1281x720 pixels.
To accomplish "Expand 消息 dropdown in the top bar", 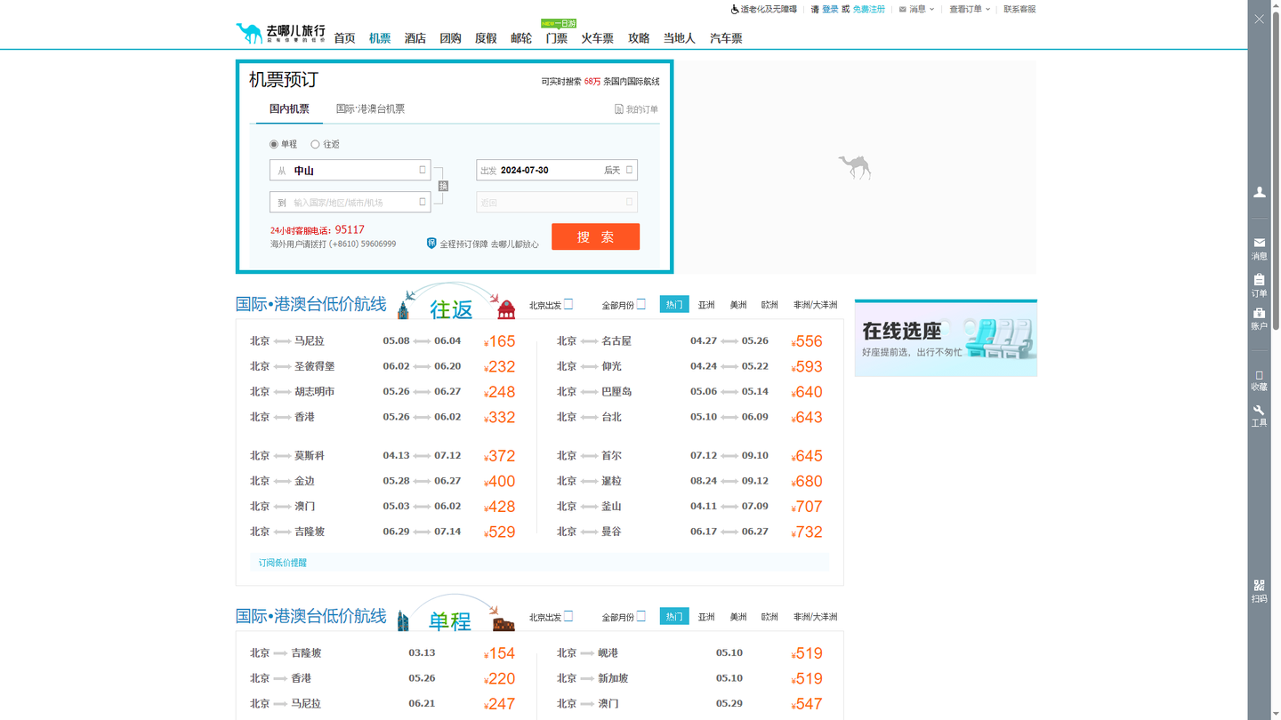I will [922, 9].
